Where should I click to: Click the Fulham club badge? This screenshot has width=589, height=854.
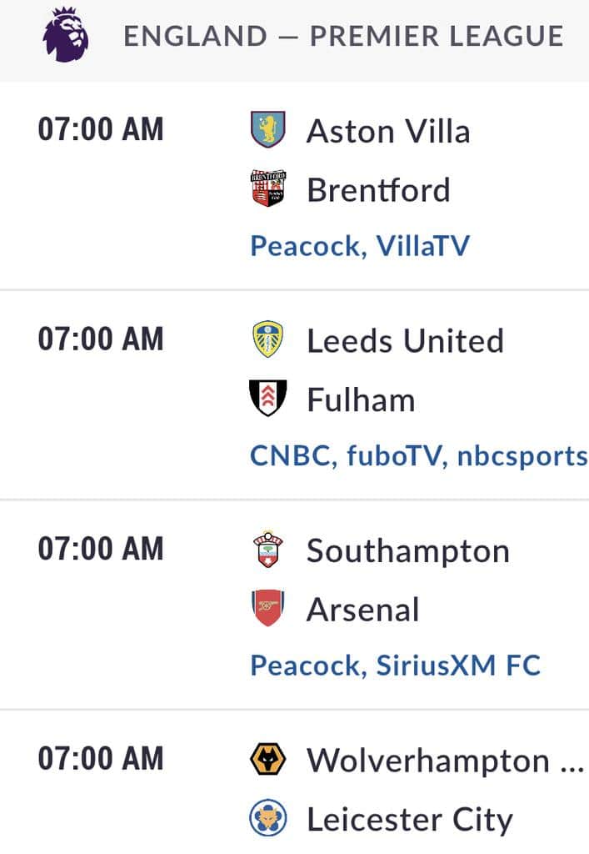tap(267, 398)
